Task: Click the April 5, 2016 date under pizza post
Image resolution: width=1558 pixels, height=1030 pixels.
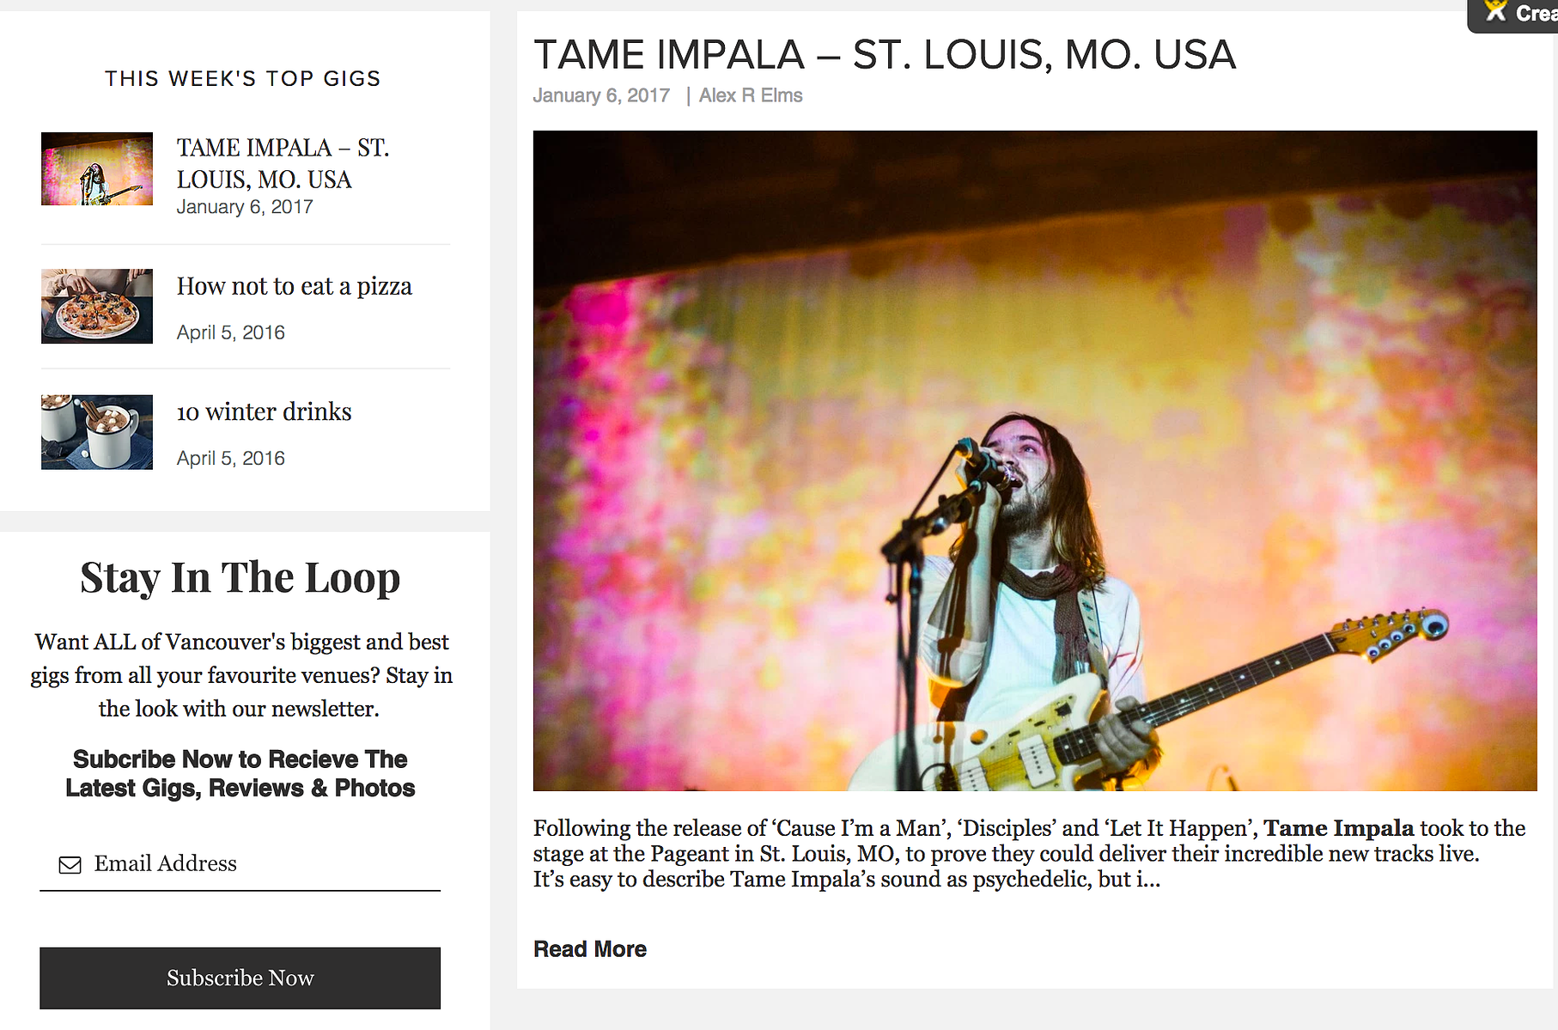Action: click(231, 332)
